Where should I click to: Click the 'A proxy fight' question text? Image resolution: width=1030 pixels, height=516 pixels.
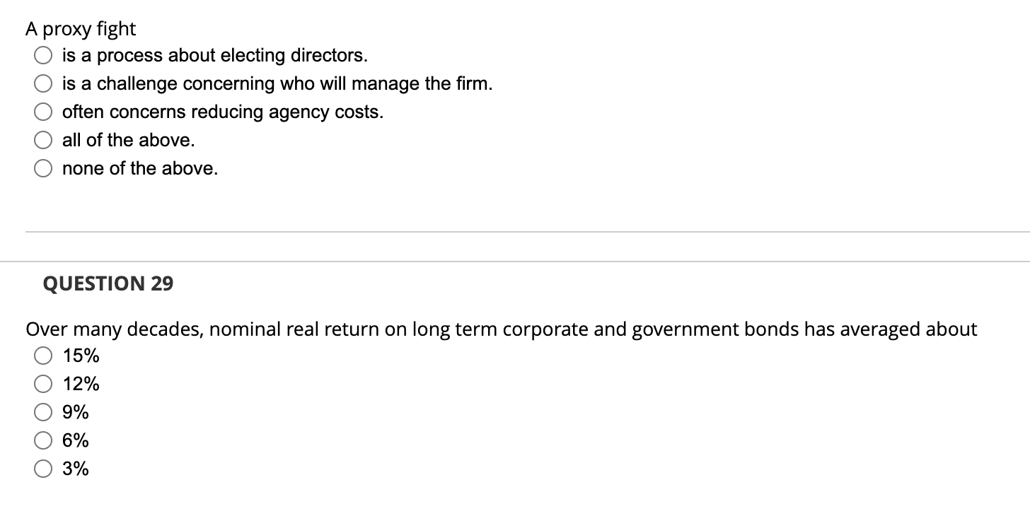(80, 28)
